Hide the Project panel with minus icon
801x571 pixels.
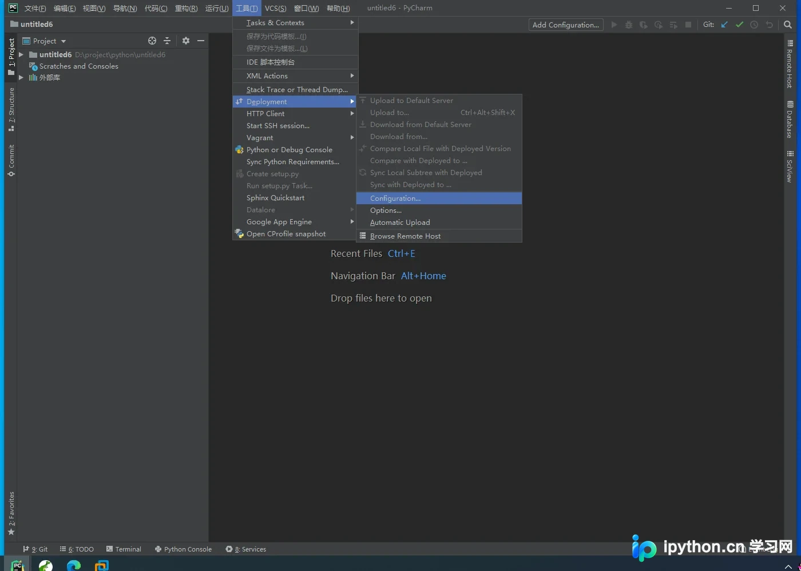click(201, 41)
